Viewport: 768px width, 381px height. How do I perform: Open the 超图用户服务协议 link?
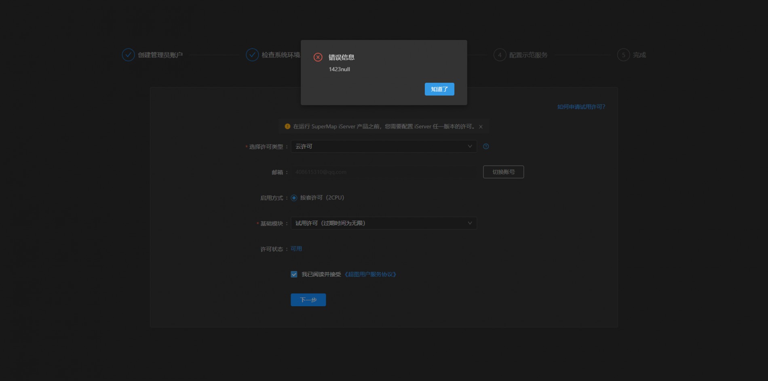[370, 274]
